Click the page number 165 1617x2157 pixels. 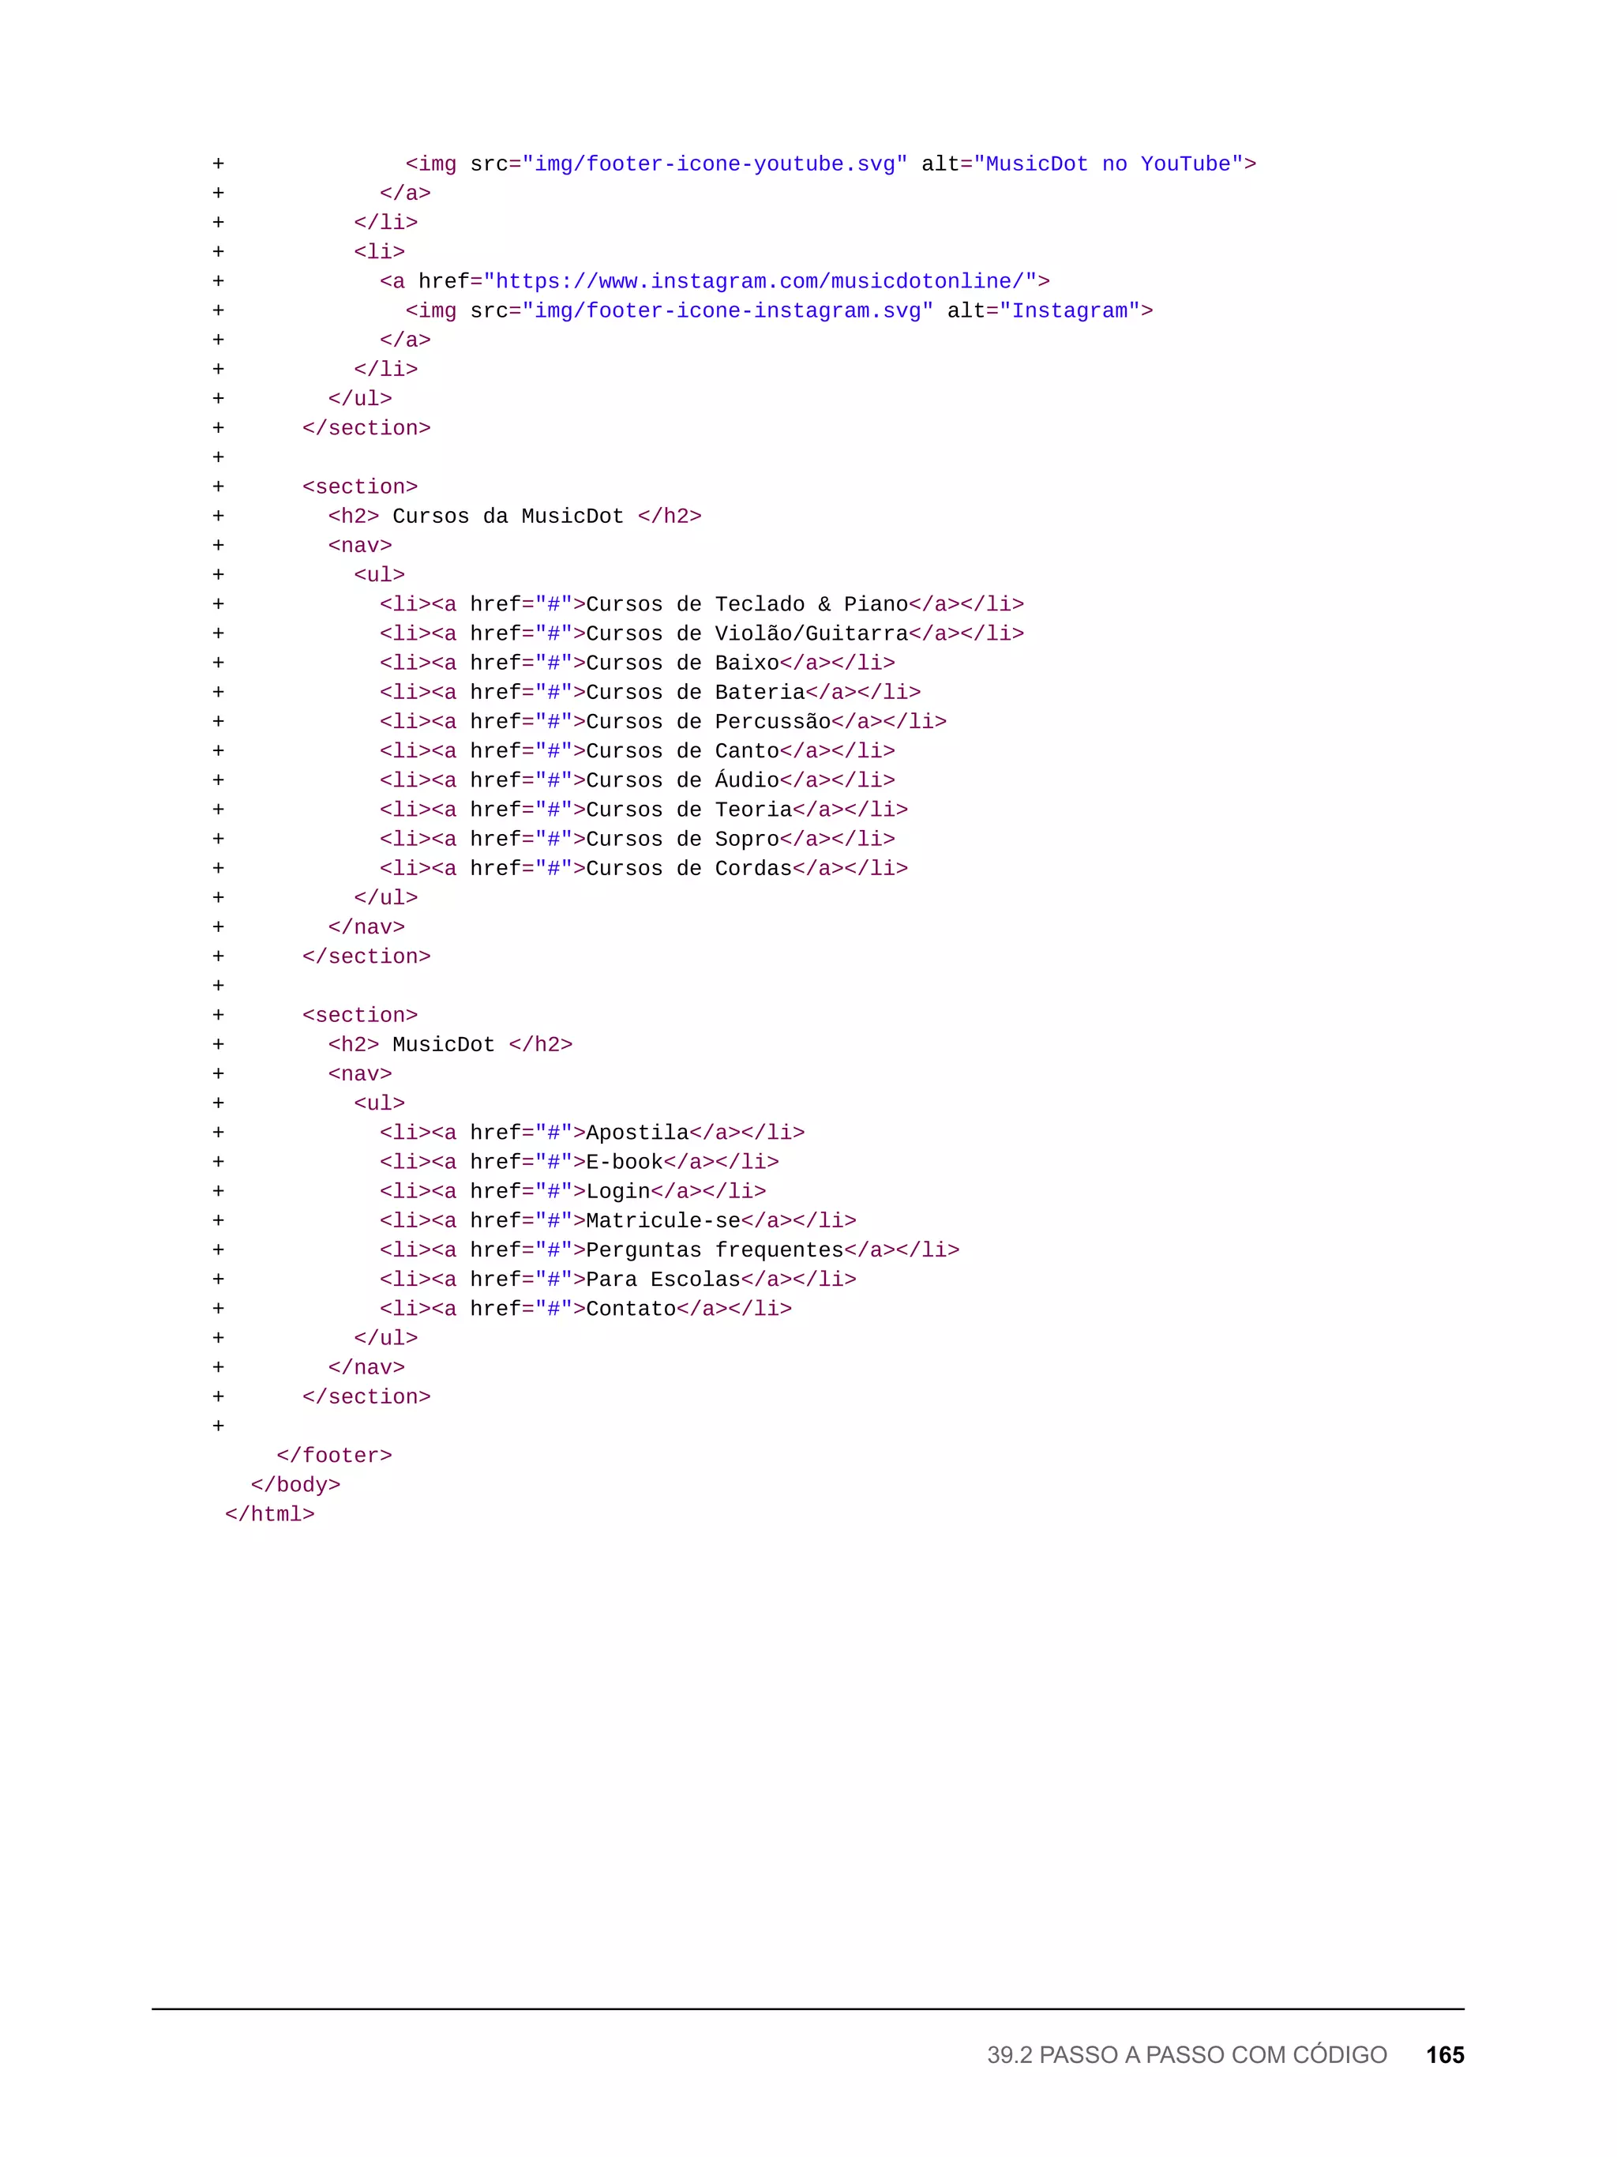[1444, 2054]
